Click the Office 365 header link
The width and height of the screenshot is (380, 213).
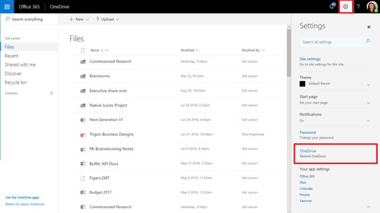pos(29,7)
